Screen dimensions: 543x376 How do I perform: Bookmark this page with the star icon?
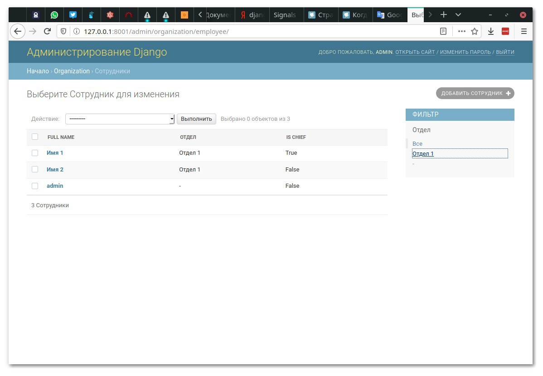[475, 31]
